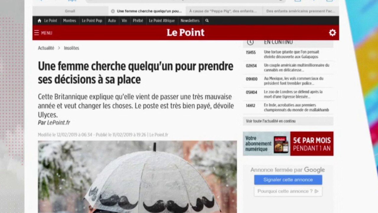This screenshot has width=378, height=213.
Task: Go to Le Point in the top navigation
Action: (51, 21)
